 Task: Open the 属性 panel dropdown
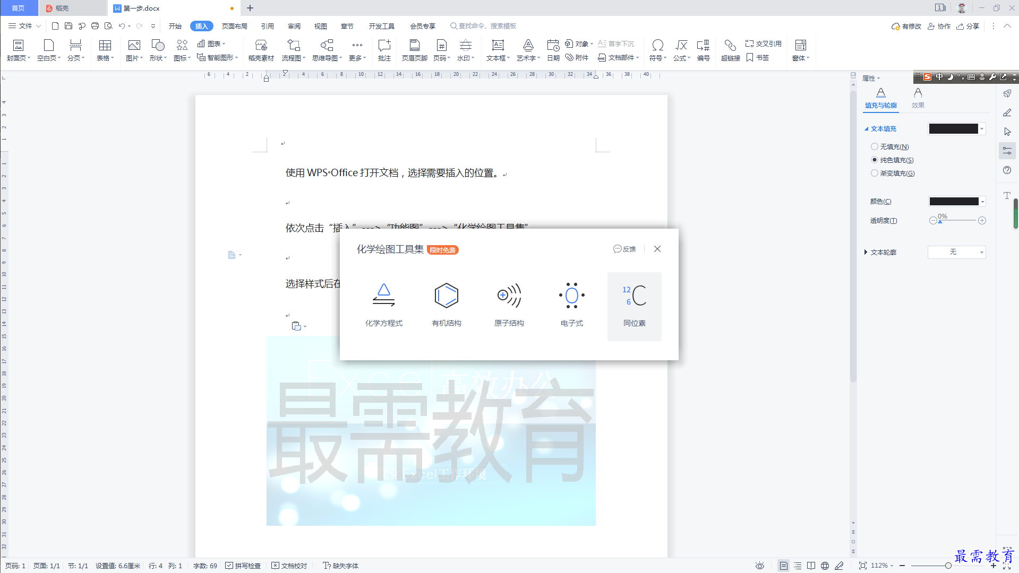point(871,79)
